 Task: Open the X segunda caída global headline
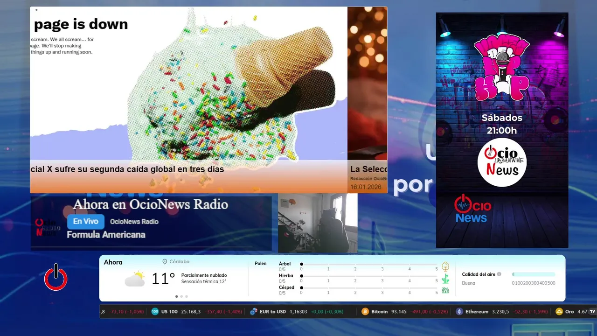pos(127,169)
